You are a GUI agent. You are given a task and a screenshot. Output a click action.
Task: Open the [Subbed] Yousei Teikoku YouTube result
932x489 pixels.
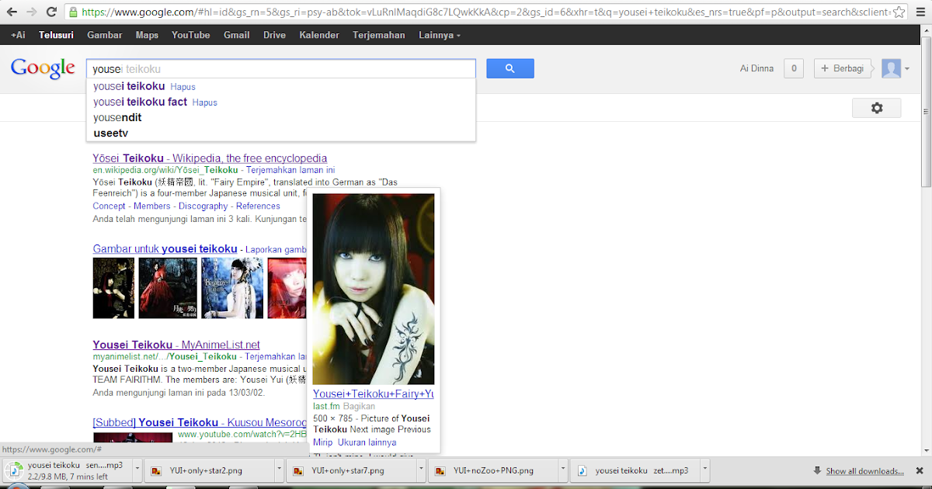click(200, 422)
